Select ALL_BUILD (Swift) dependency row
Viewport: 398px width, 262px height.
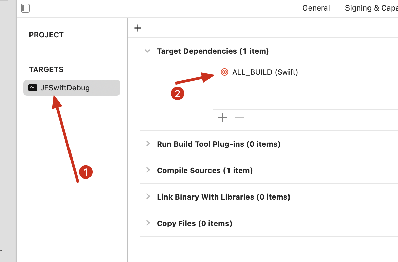click(265, 72)
